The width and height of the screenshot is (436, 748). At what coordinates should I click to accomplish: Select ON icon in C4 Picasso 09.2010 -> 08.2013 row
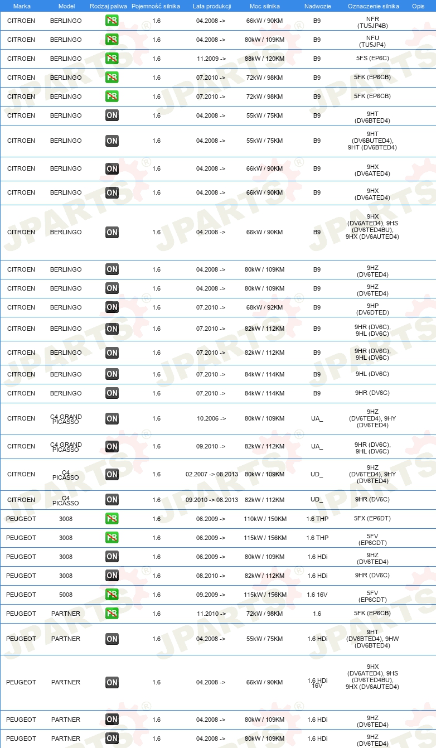pos(112,500)
